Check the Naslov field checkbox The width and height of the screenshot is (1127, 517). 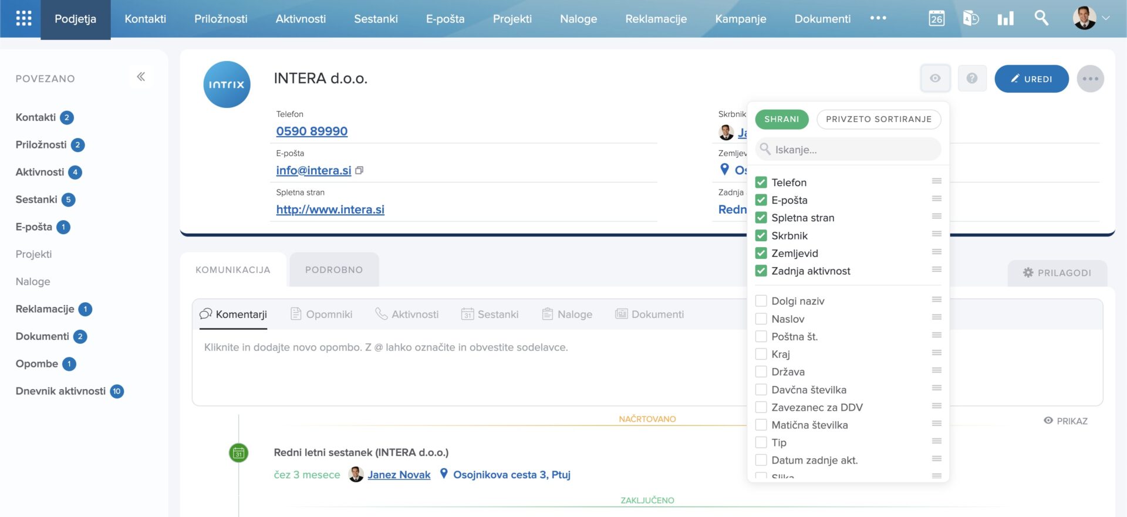pyautogui.click(x=761, y=319)
